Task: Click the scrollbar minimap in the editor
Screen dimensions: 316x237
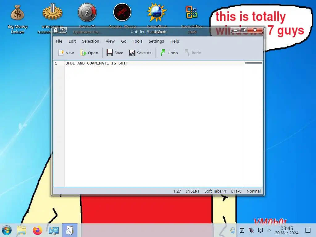Action: point(253,63)
